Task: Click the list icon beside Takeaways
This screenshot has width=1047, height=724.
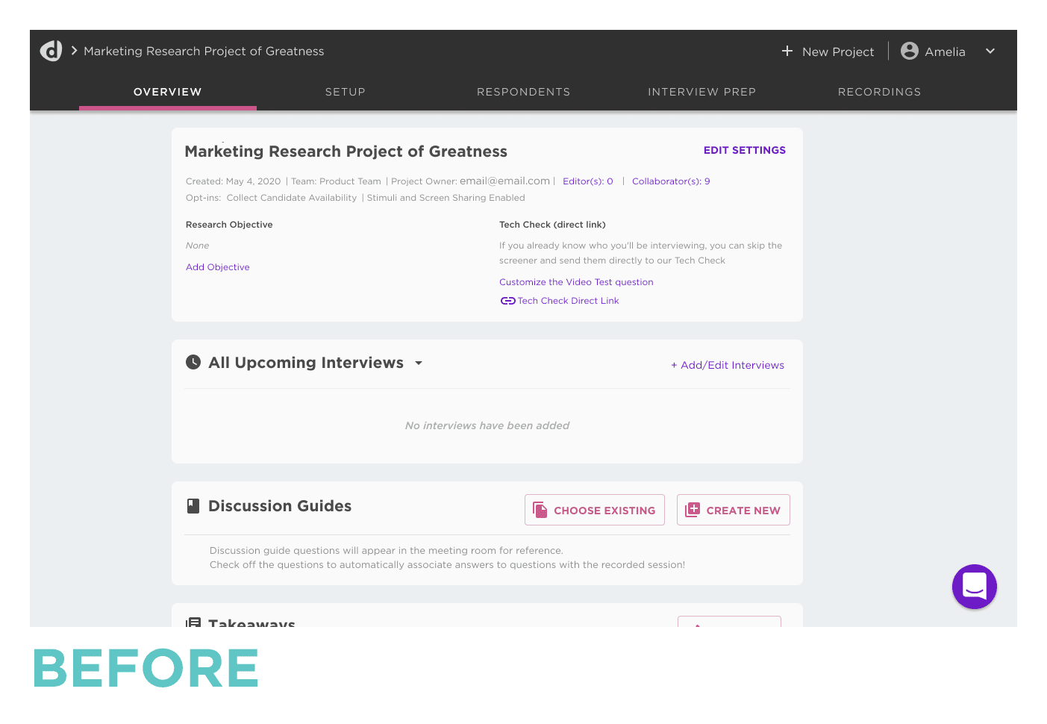Action: pyautogui.click(x=193, y=622)
